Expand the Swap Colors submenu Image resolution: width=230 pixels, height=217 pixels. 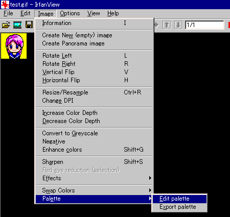click(x=94, y=190)
